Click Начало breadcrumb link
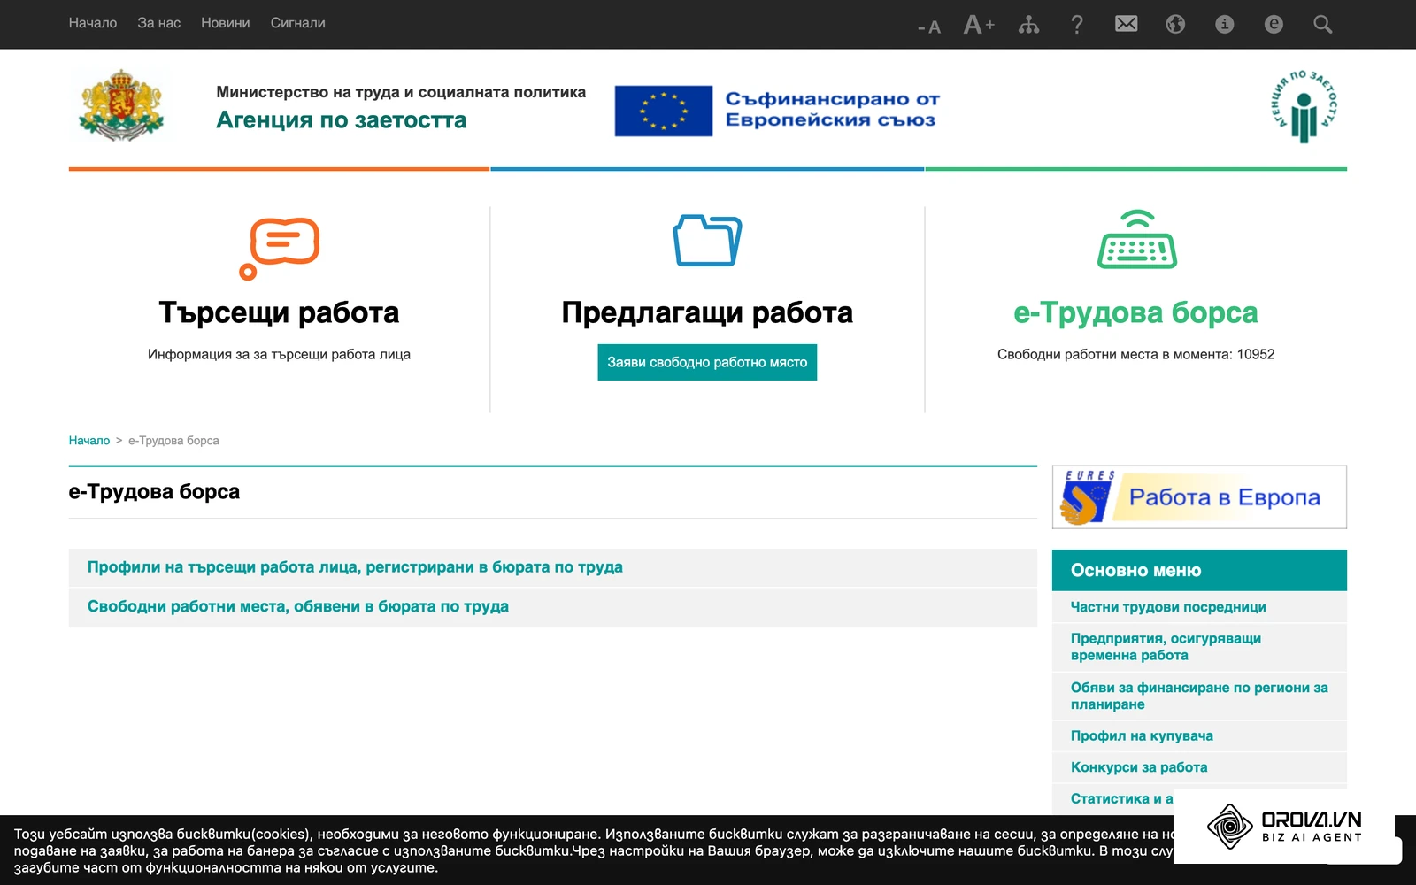 [x=89, y=440]
